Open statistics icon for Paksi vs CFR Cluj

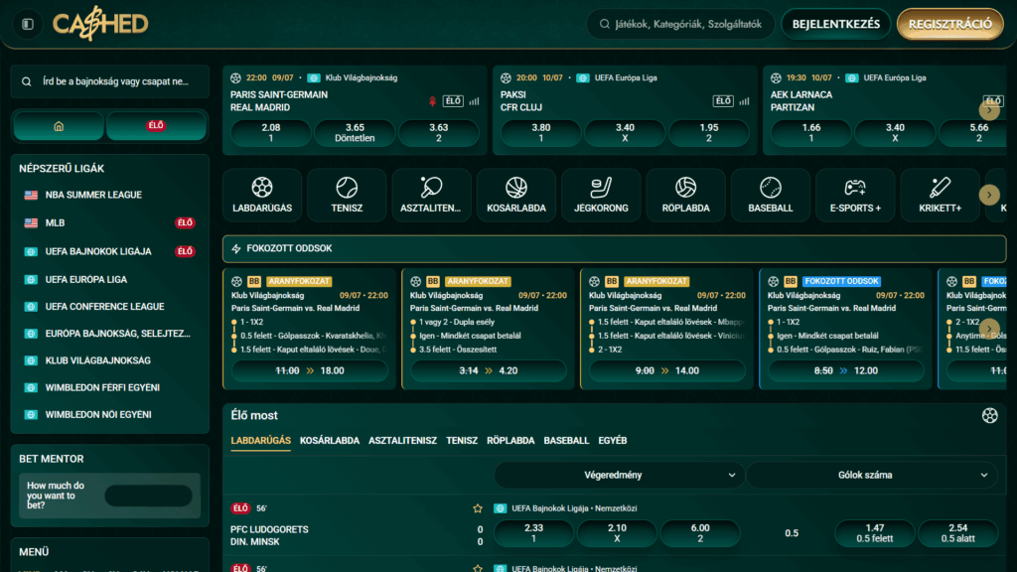(744, 101)
